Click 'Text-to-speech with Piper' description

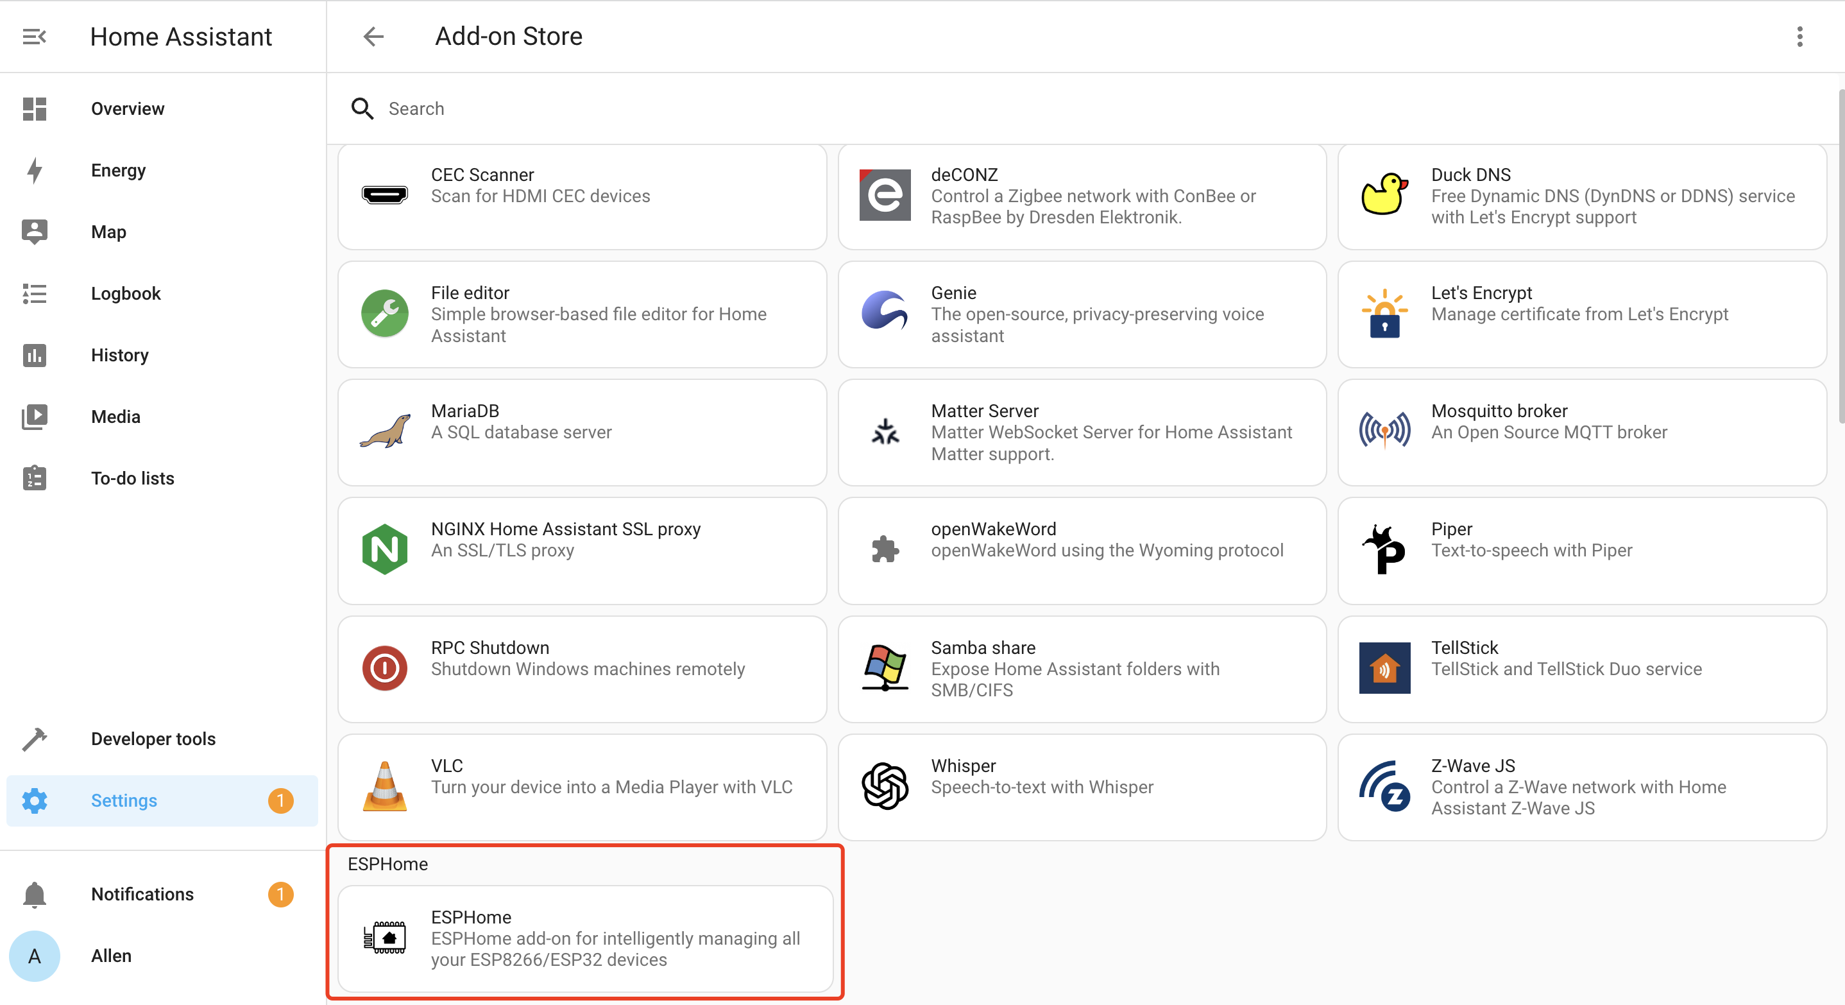[1531, 550]
